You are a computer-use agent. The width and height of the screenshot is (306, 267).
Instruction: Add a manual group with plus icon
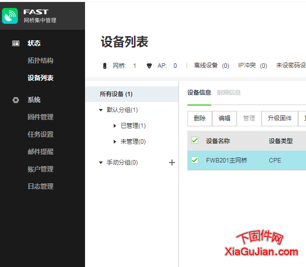(x=172, y=162)
